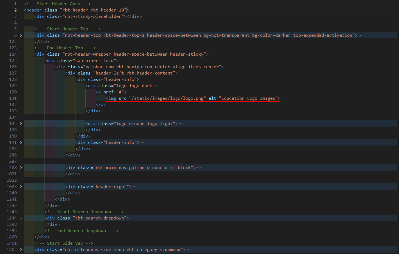The height and width of the screenshot is (254, 399).
Task: Click ellipsis after header-right div on line 1023
Action: [134, 187]
